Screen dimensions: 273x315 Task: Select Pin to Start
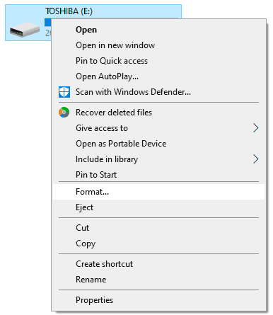tap(158, 175)
